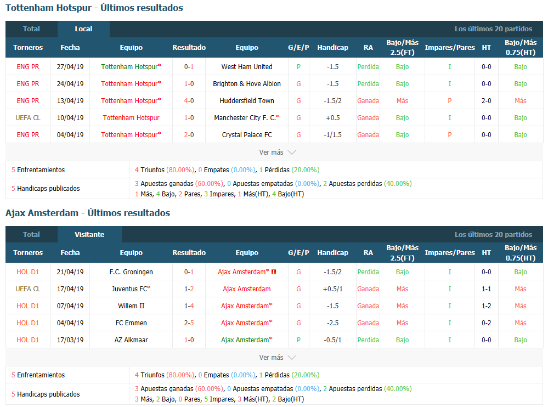Click Resultado column header in Tottenham table
Screen dimensions: 548x407
pos(189,48)
